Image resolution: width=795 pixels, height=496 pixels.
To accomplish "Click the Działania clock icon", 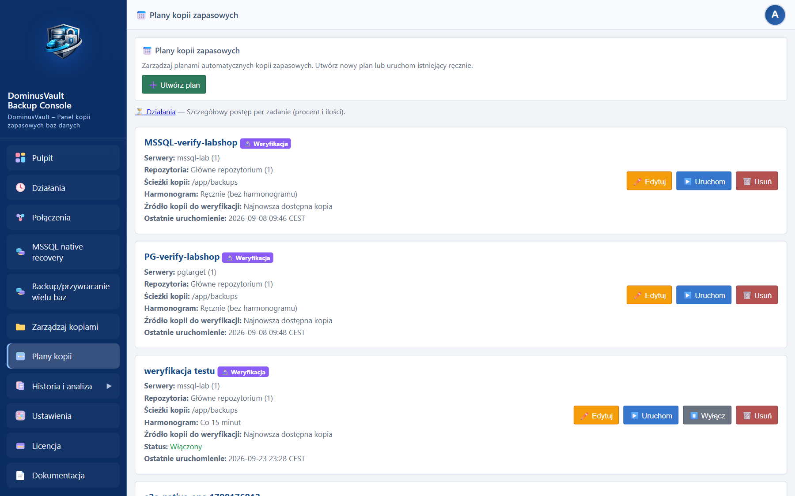I will point(20,188).
